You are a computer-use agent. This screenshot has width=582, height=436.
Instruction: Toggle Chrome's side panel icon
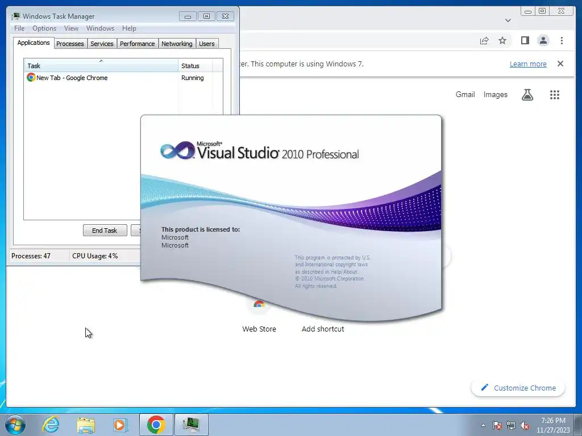point(525,40)
